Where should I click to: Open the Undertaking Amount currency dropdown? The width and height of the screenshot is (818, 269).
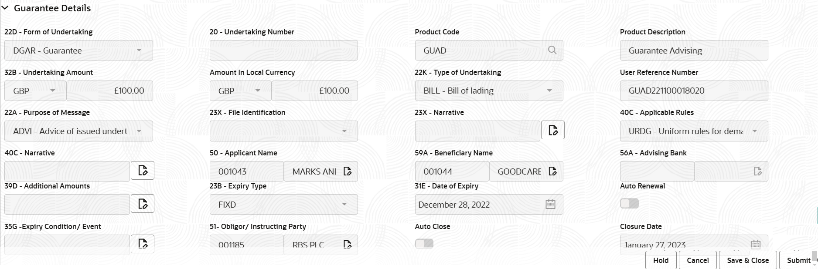(53, 91)
